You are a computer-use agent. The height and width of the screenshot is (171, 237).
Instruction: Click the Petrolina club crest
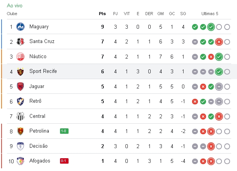[21, 131]
